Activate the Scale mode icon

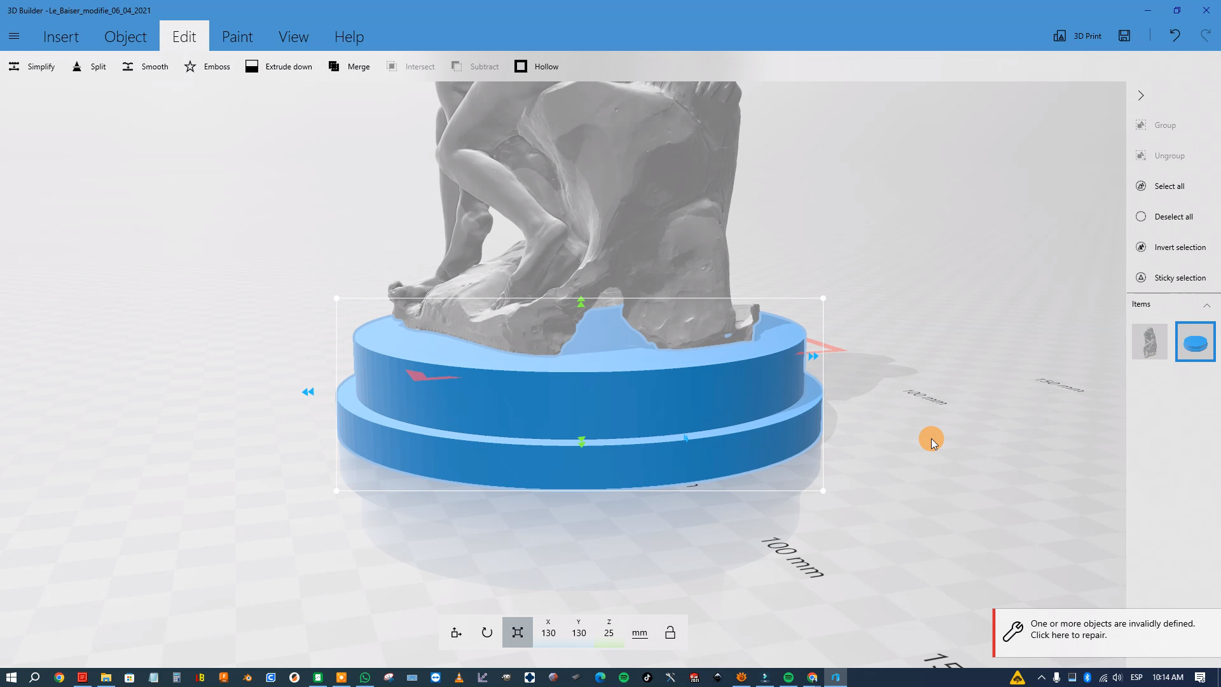517,632
